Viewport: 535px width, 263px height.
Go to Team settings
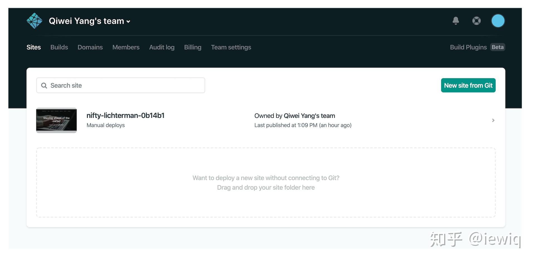coord(231,47)
